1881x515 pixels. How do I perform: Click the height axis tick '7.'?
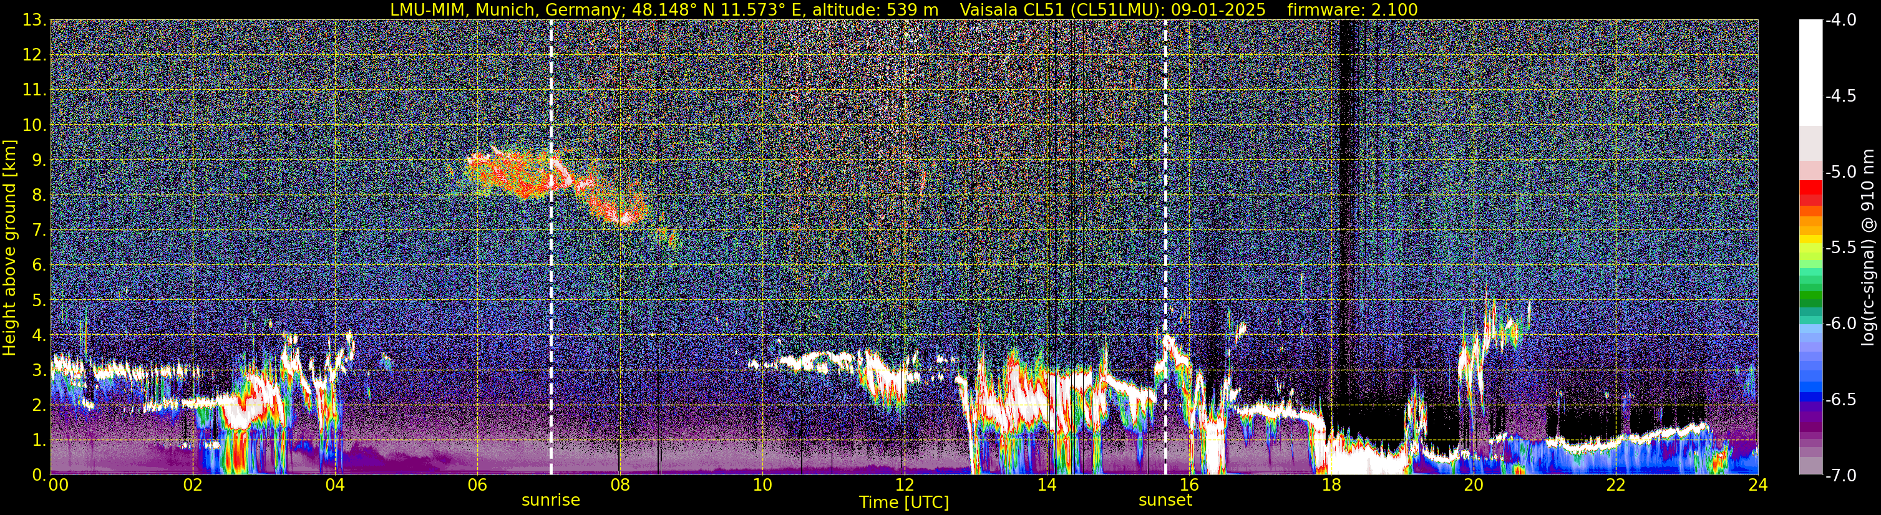(39, 231)
